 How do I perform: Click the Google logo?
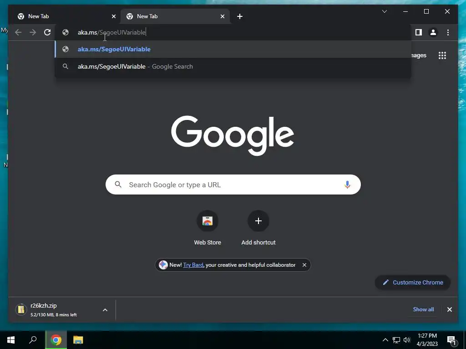(x=233, y=135)
